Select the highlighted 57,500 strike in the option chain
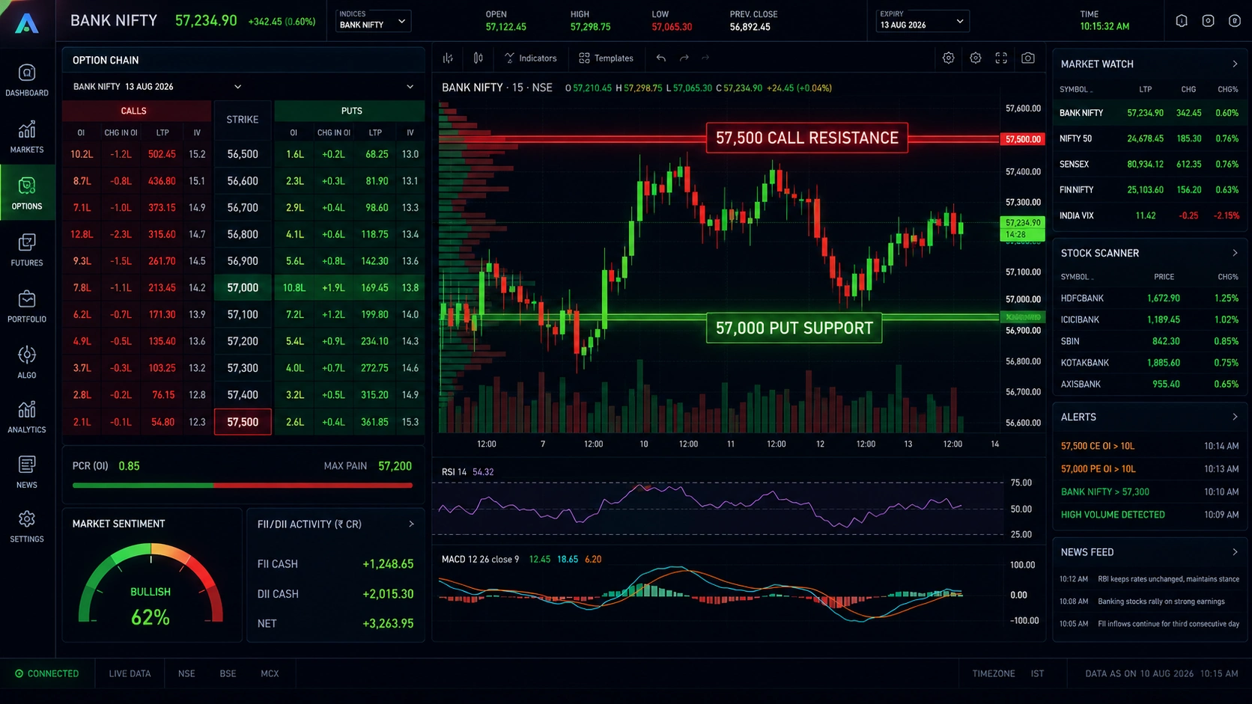This screenshot has width=1252, height=704. [x=243, y=422]
